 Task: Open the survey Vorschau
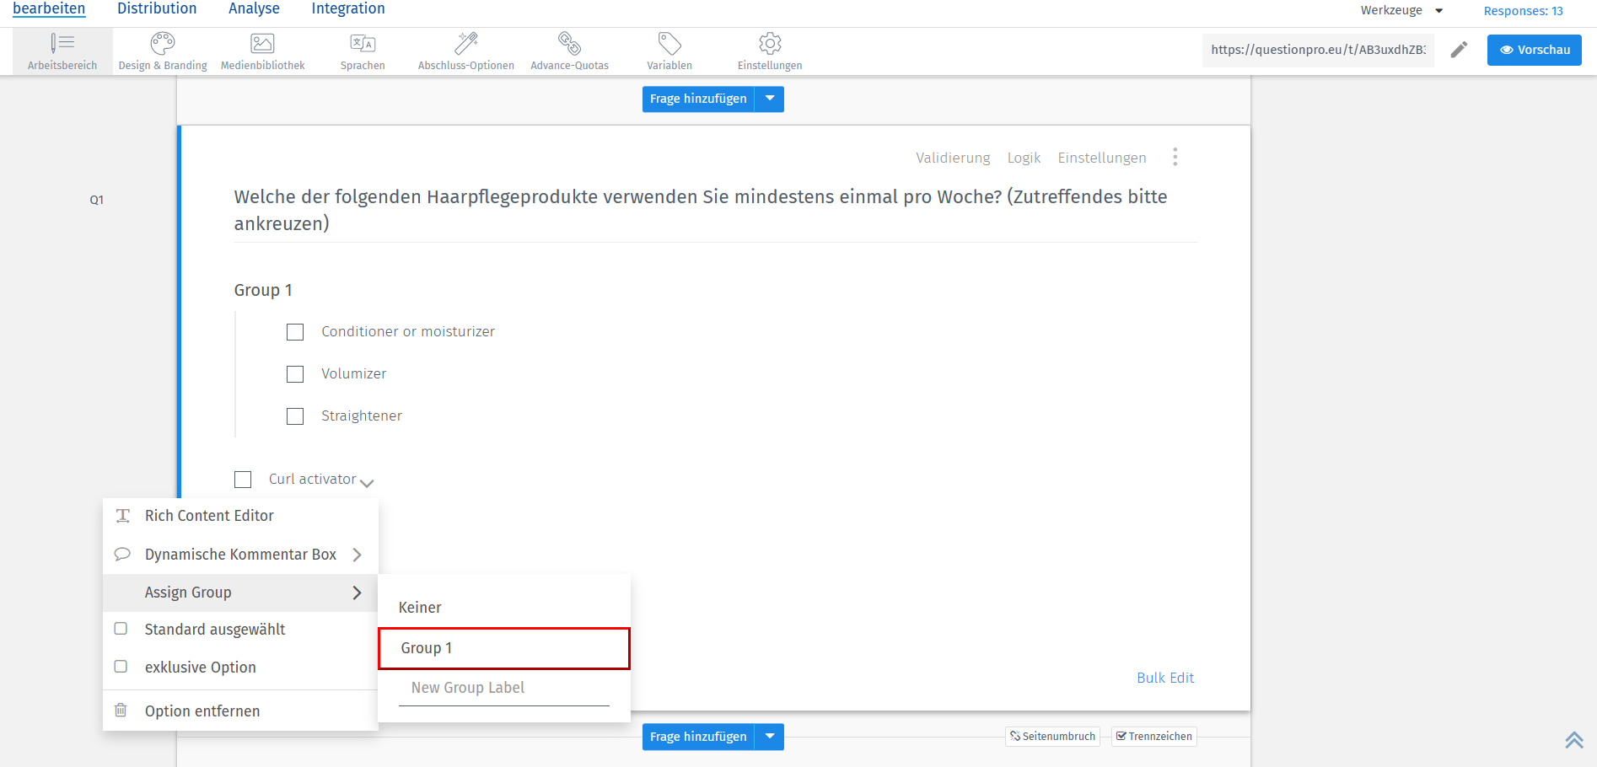pos(1534,50)
